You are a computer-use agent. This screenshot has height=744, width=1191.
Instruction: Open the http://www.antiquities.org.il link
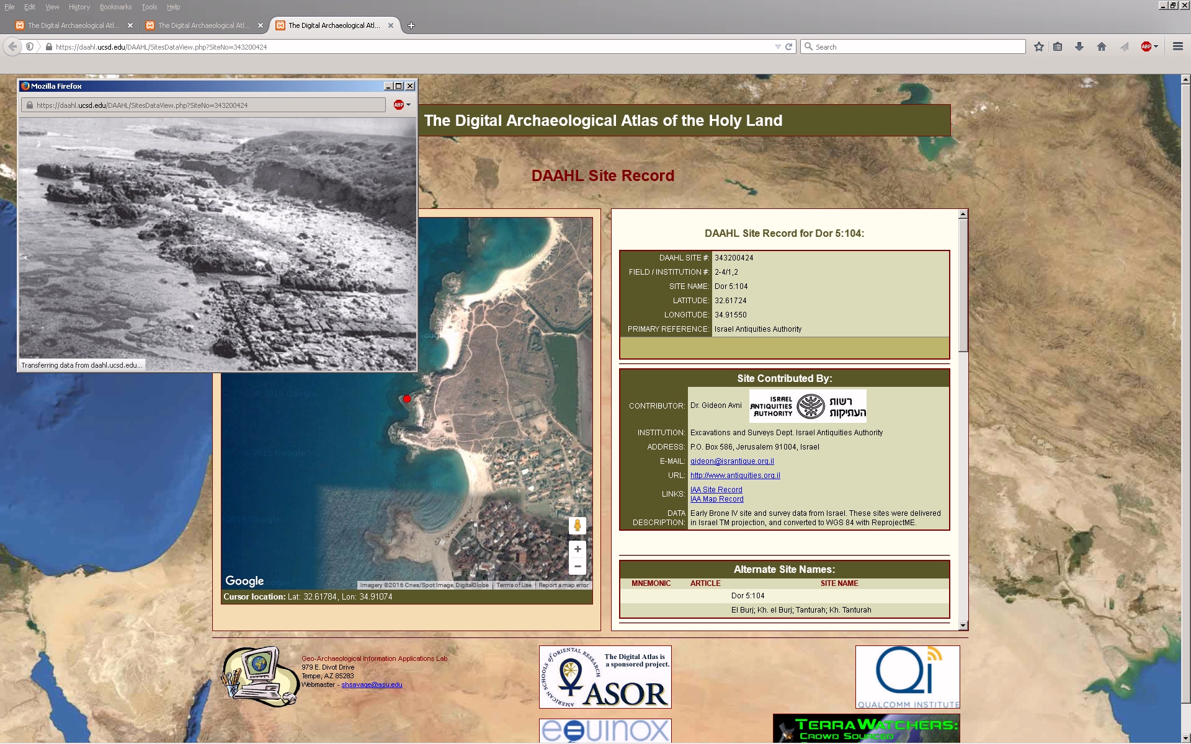pyautogui.click(x=735, y=476)
